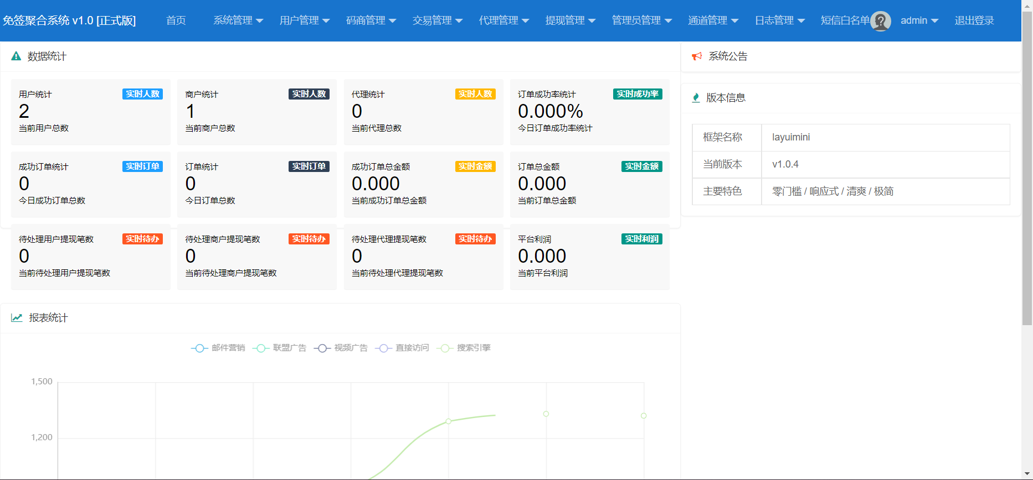This screenshot has height=480, width=1033.
Task: Open the 短信白名单 menu item
Action: 845,20
